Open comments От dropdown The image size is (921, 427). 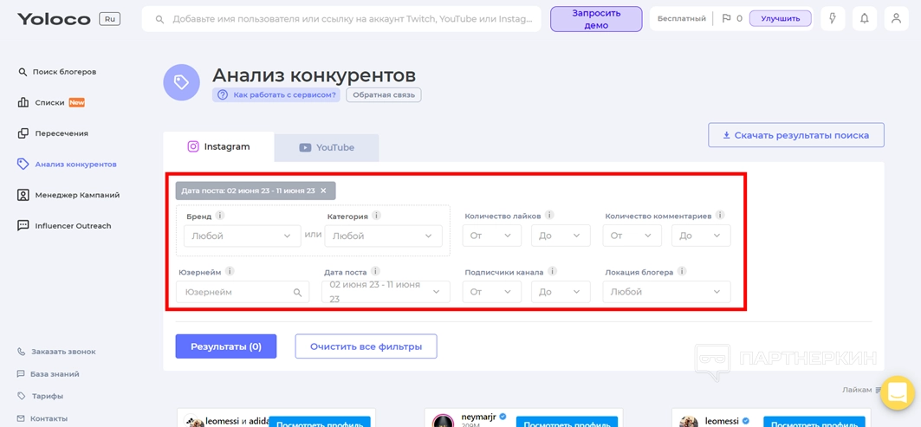coord(632,236)
